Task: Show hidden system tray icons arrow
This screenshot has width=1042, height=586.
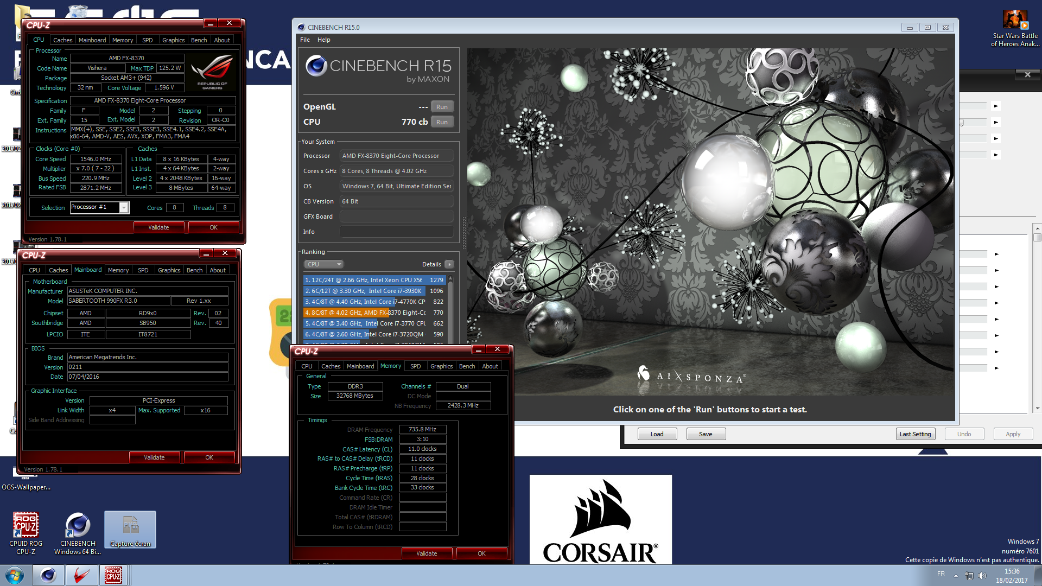Action: point(956,576)
